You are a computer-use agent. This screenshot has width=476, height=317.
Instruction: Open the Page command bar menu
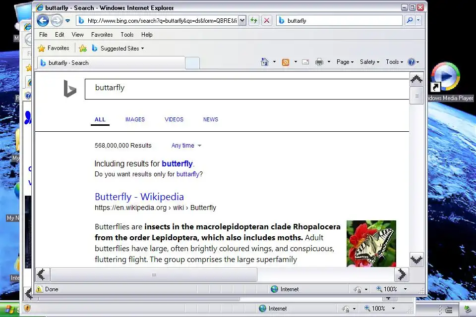click(345, 62)
